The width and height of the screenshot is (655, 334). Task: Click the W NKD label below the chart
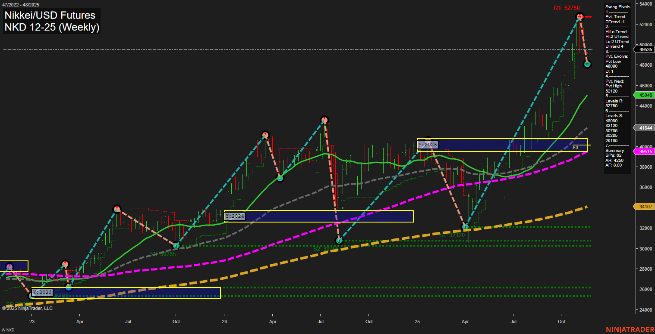(7, 331)
